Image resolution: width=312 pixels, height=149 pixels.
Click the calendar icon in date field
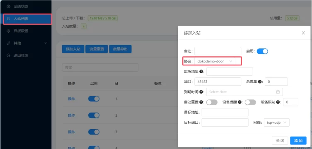[278, 92]
